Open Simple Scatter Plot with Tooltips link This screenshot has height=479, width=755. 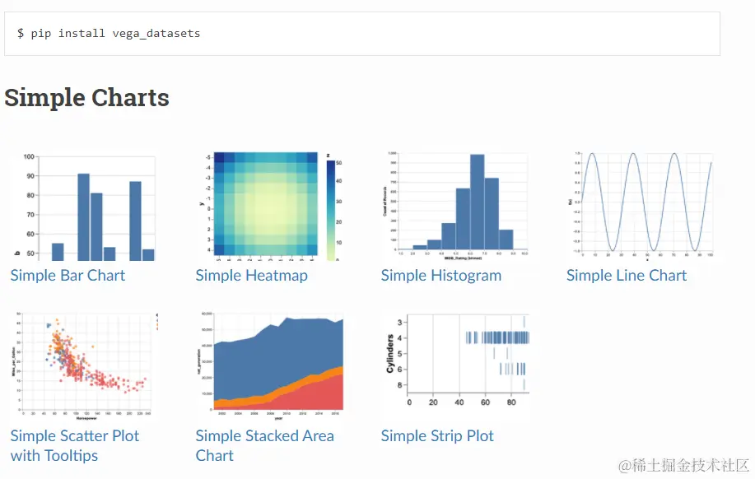tap(75, 446)
